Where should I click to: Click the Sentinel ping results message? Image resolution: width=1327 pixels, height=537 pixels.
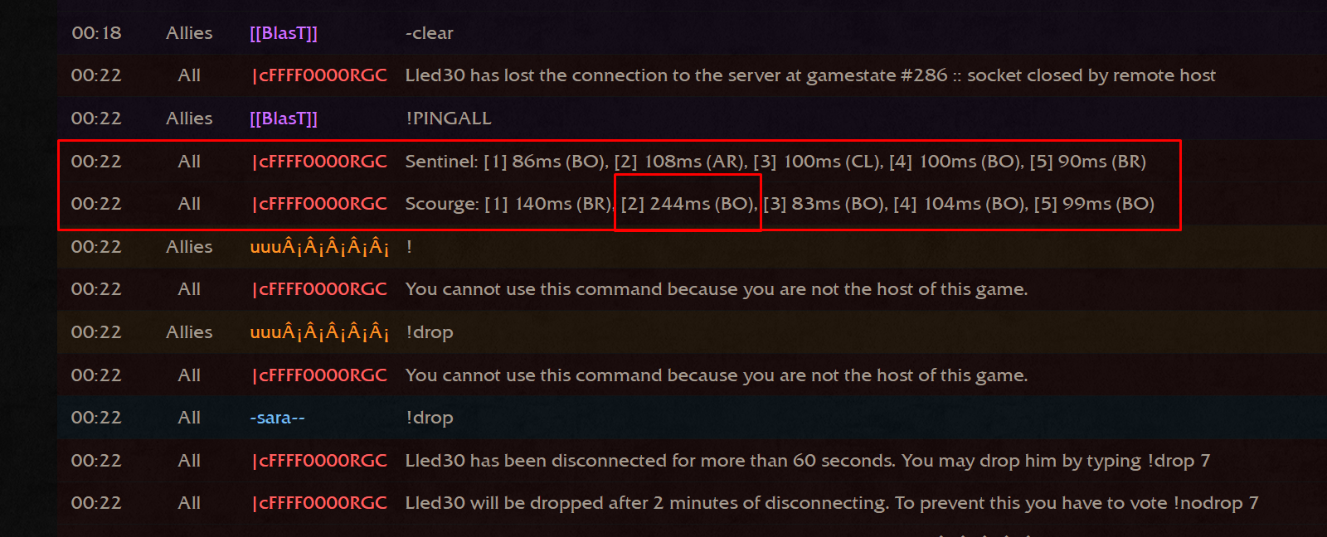775,162
